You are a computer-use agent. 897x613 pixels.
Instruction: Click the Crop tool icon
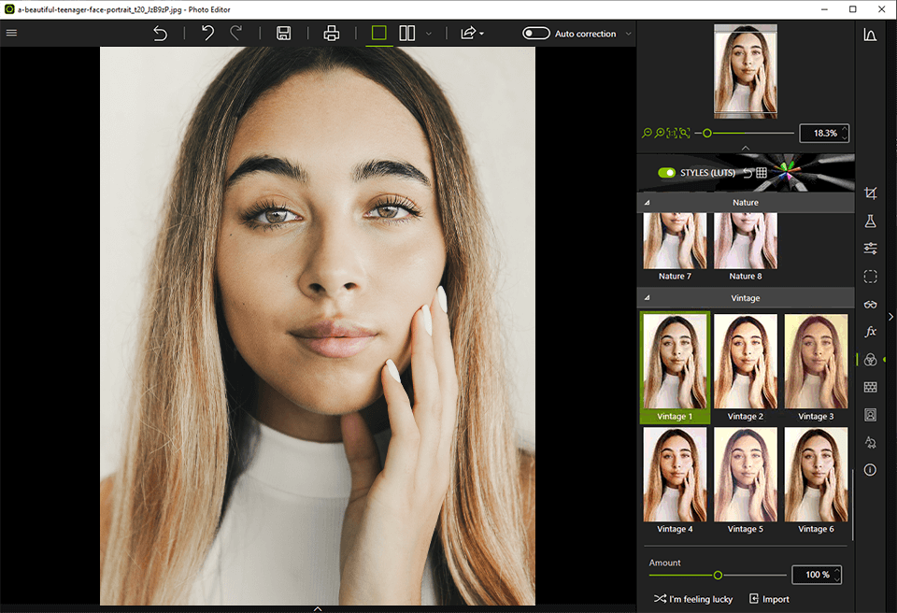tap(870, 193)
